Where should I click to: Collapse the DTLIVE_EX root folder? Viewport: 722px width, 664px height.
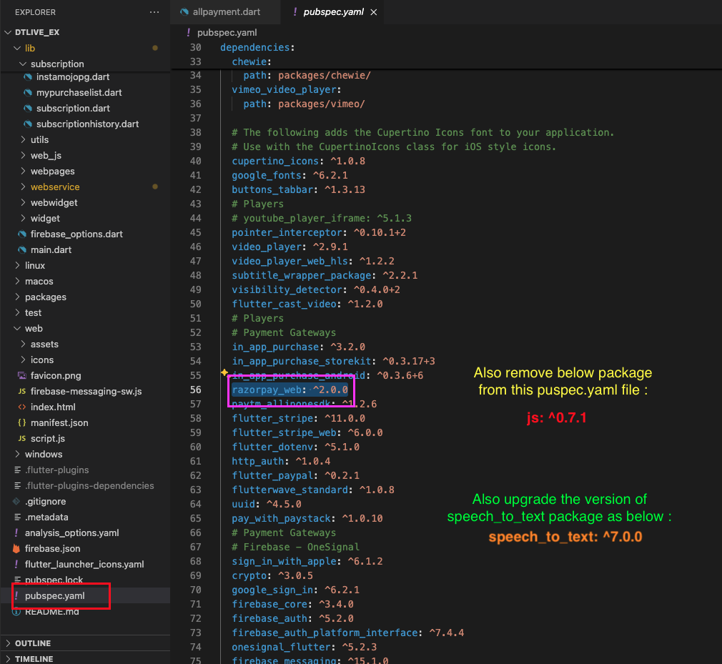[8, 32]
